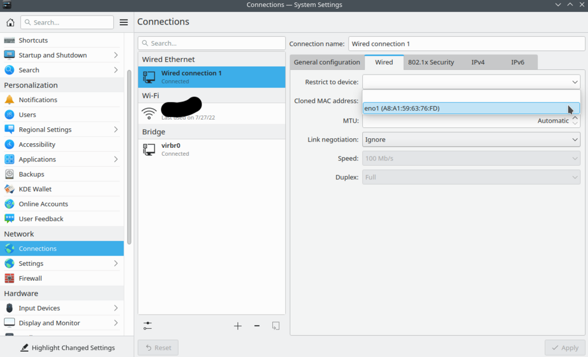Remove selected connection with minus icon
588x357 pixels.
click(x=257, y=325)
